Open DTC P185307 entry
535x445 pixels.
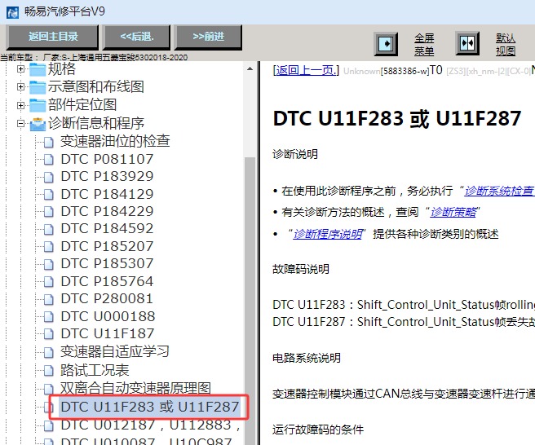(107, 263)
